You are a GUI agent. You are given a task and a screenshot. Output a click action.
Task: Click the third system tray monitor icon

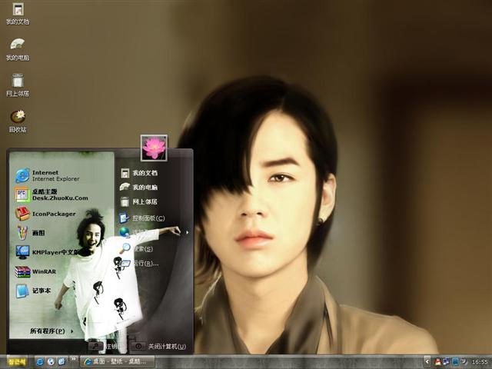455,362
